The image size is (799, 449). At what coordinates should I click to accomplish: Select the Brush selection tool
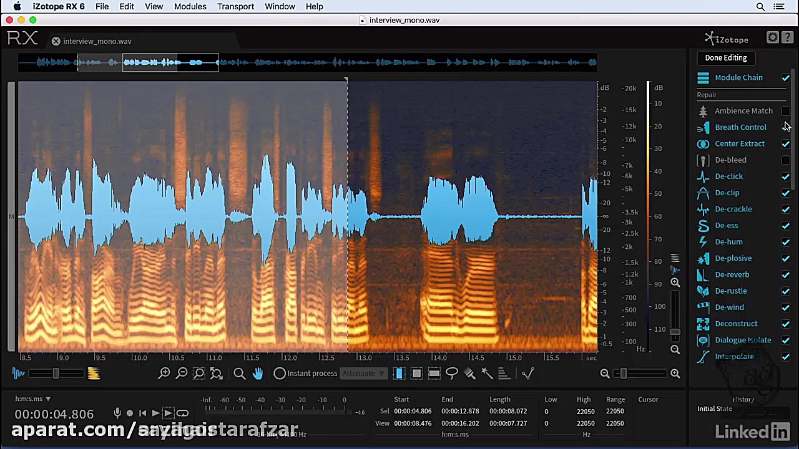470,373
